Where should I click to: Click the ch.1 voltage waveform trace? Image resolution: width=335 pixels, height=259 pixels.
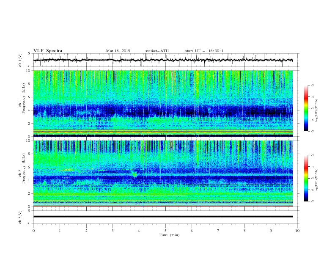pos(163,60)
